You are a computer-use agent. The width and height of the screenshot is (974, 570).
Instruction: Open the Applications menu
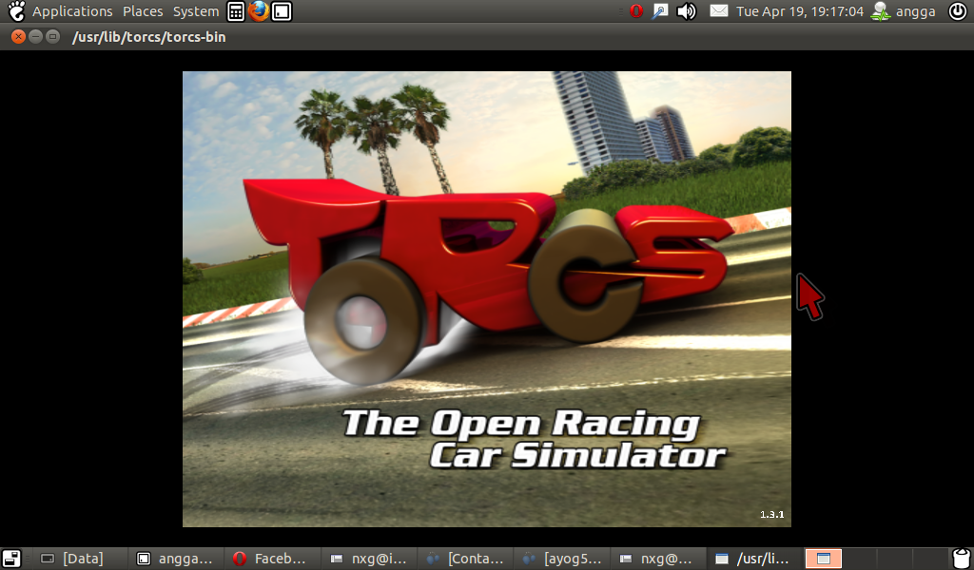coord(73,11)
